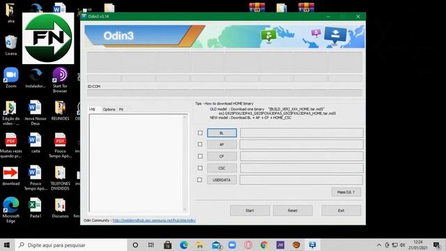The image size is (446, 251).
Task: Select the Pouco Tempo Apó PDF icon
Action: pyautogui.click(x=60, y=146)
